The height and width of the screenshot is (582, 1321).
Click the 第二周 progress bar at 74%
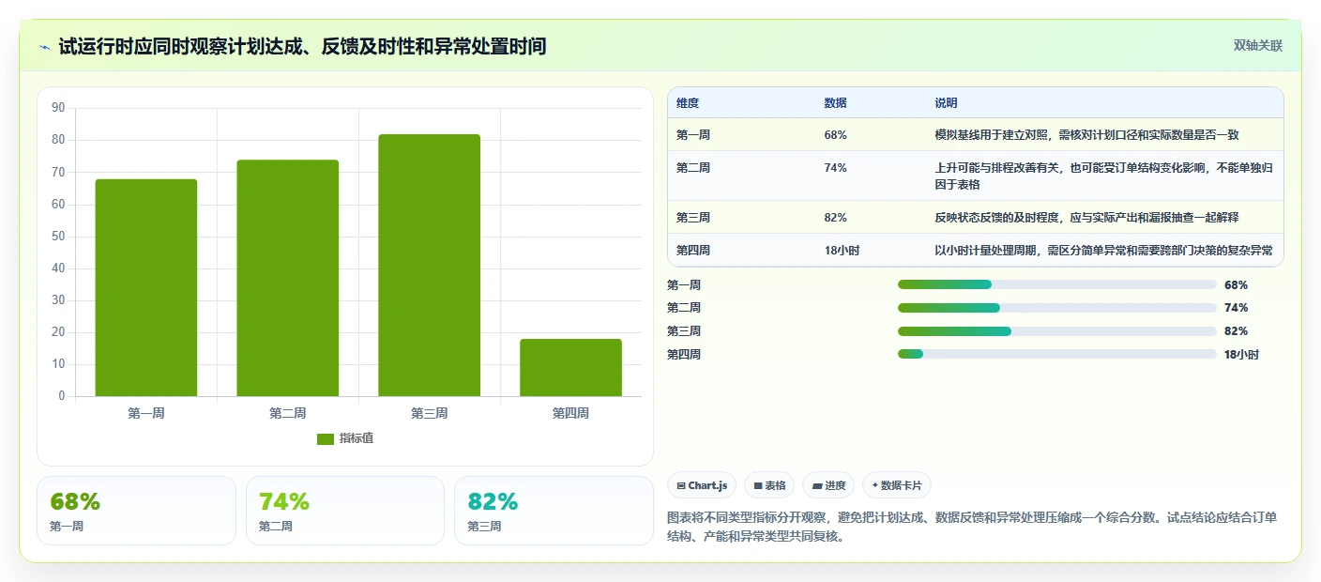(1057, 308)
